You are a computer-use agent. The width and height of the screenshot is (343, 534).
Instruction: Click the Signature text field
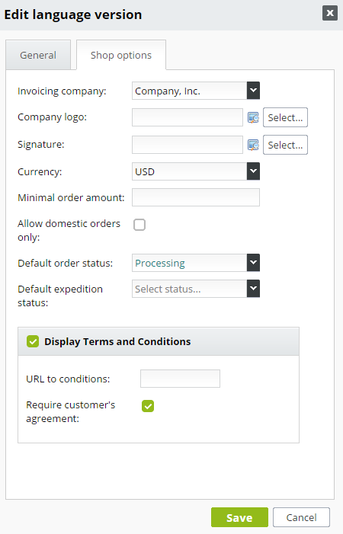coord(188,145)
